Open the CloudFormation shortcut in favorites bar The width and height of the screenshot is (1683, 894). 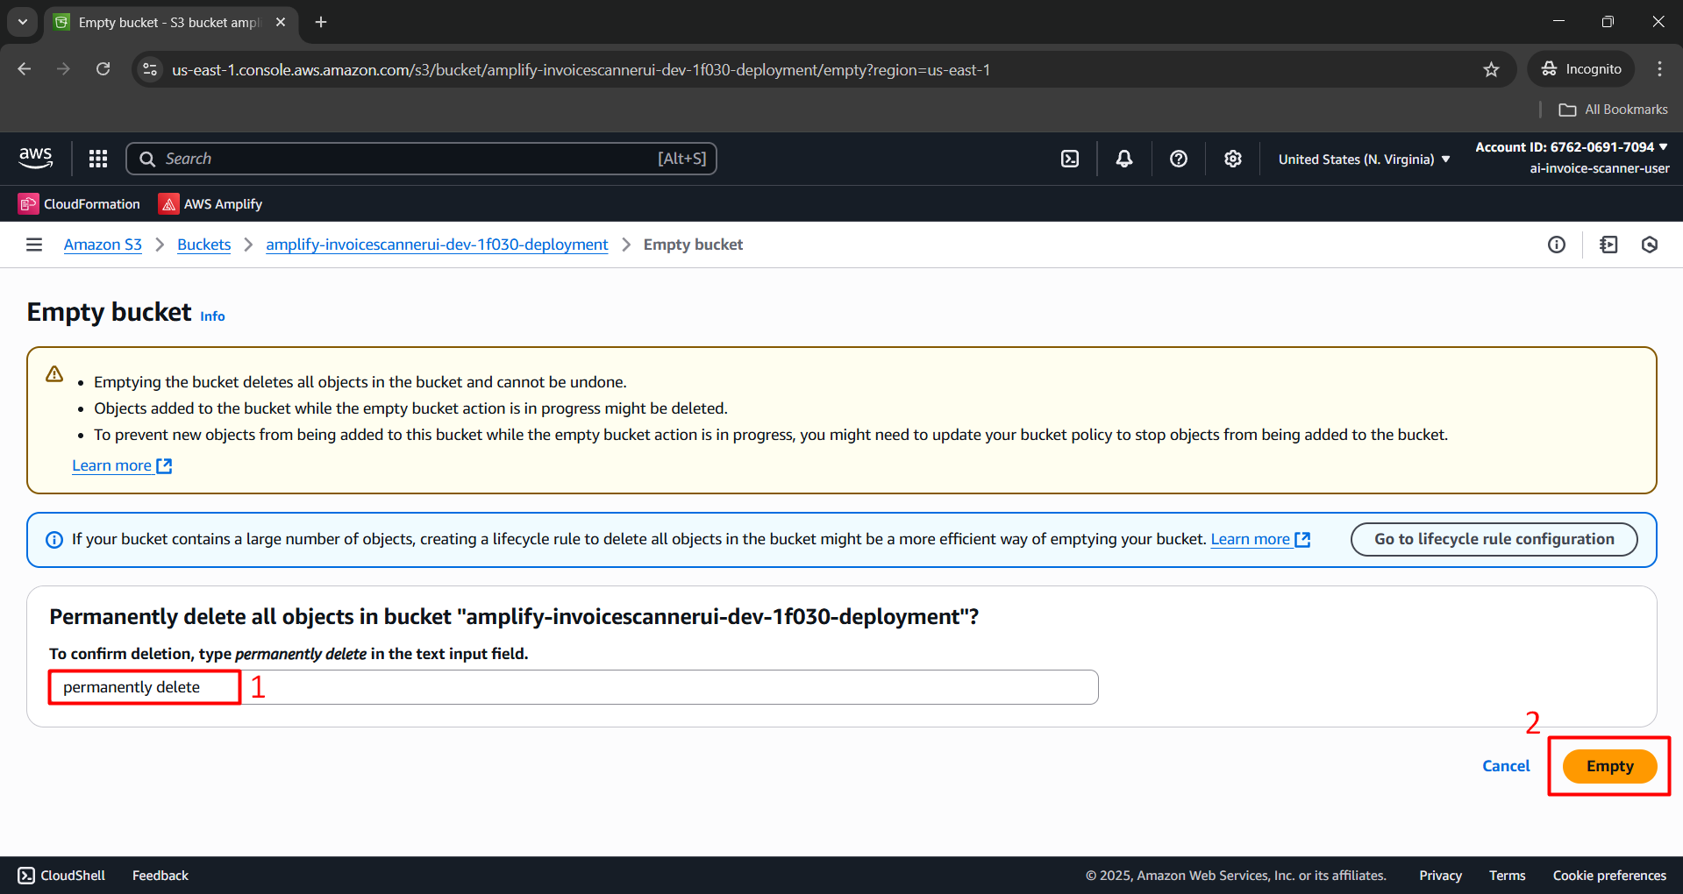click(x=80, y=204)
